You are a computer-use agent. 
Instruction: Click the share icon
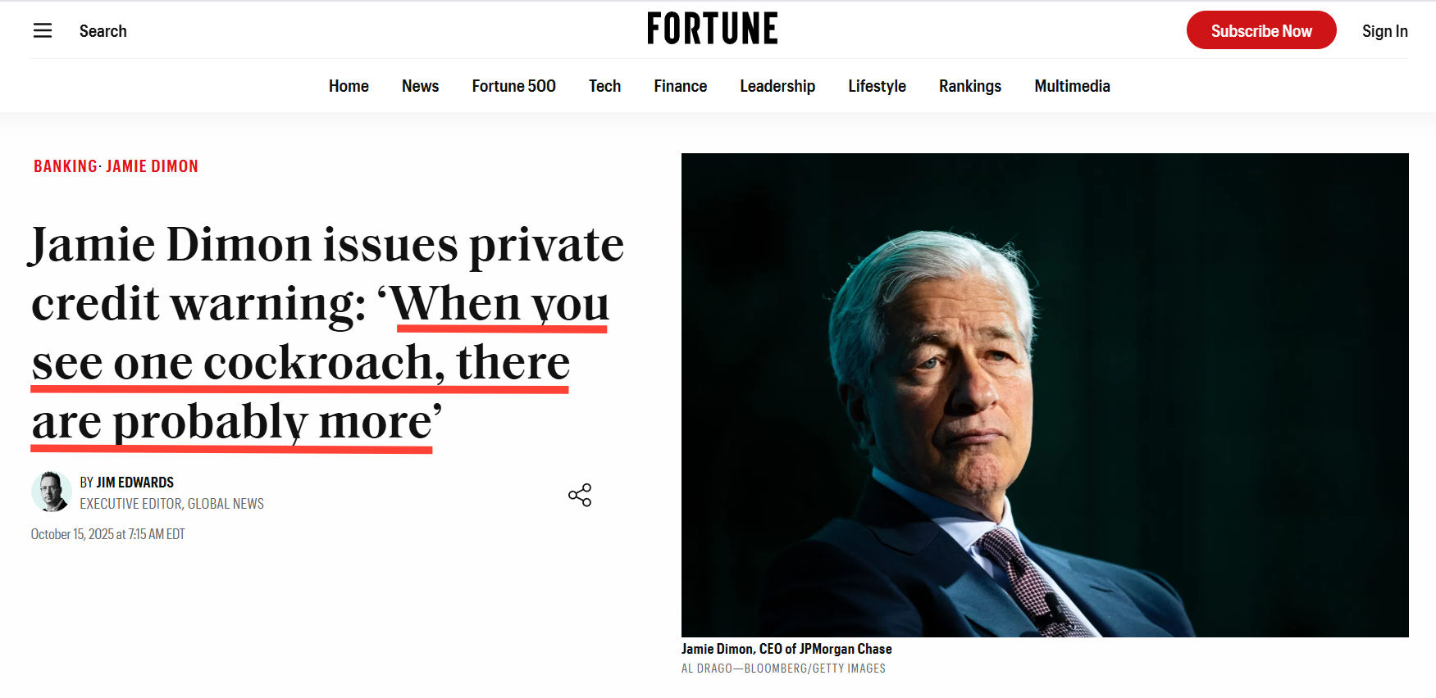point(580,495)
